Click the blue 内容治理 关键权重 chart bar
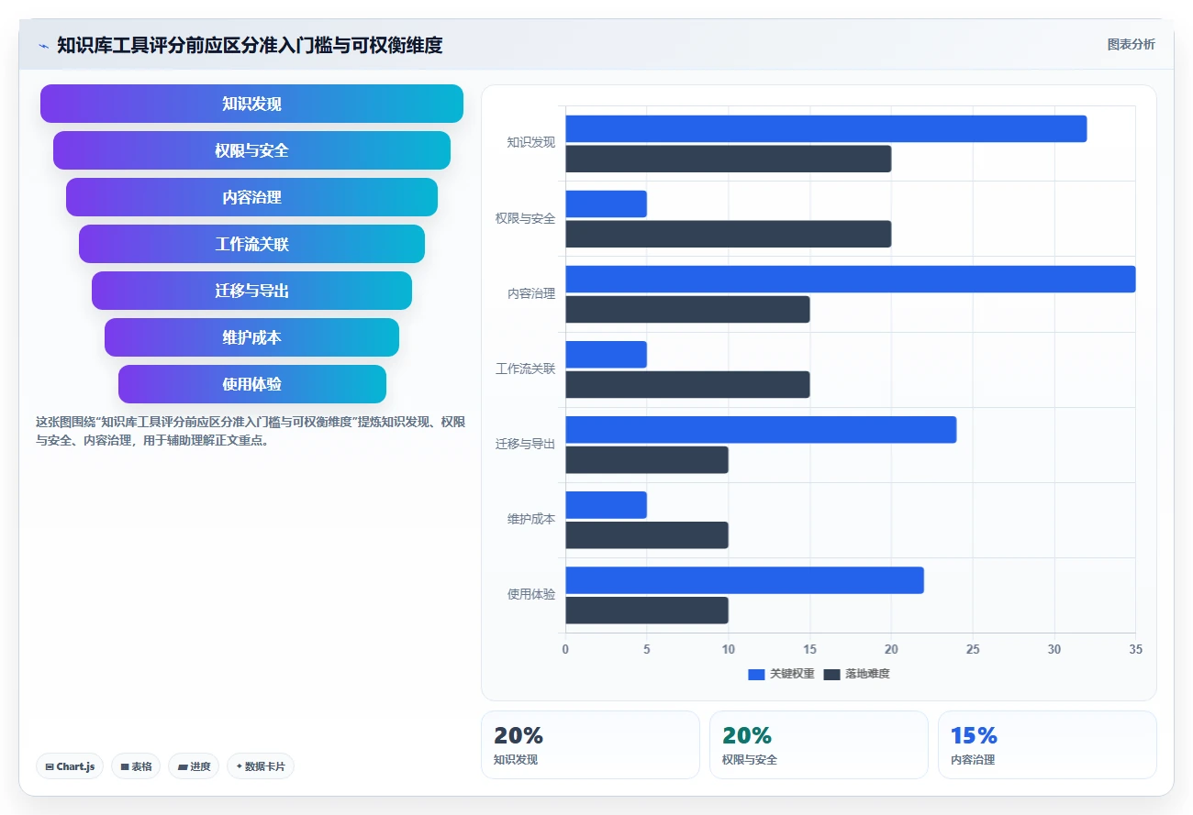 [x=851, y=279]
